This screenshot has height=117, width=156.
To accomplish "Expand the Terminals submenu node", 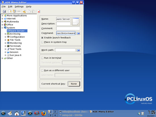I will 5,46.
